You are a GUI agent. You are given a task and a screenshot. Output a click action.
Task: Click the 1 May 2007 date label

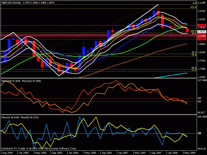pyautogui.click(x=139, y=153)
